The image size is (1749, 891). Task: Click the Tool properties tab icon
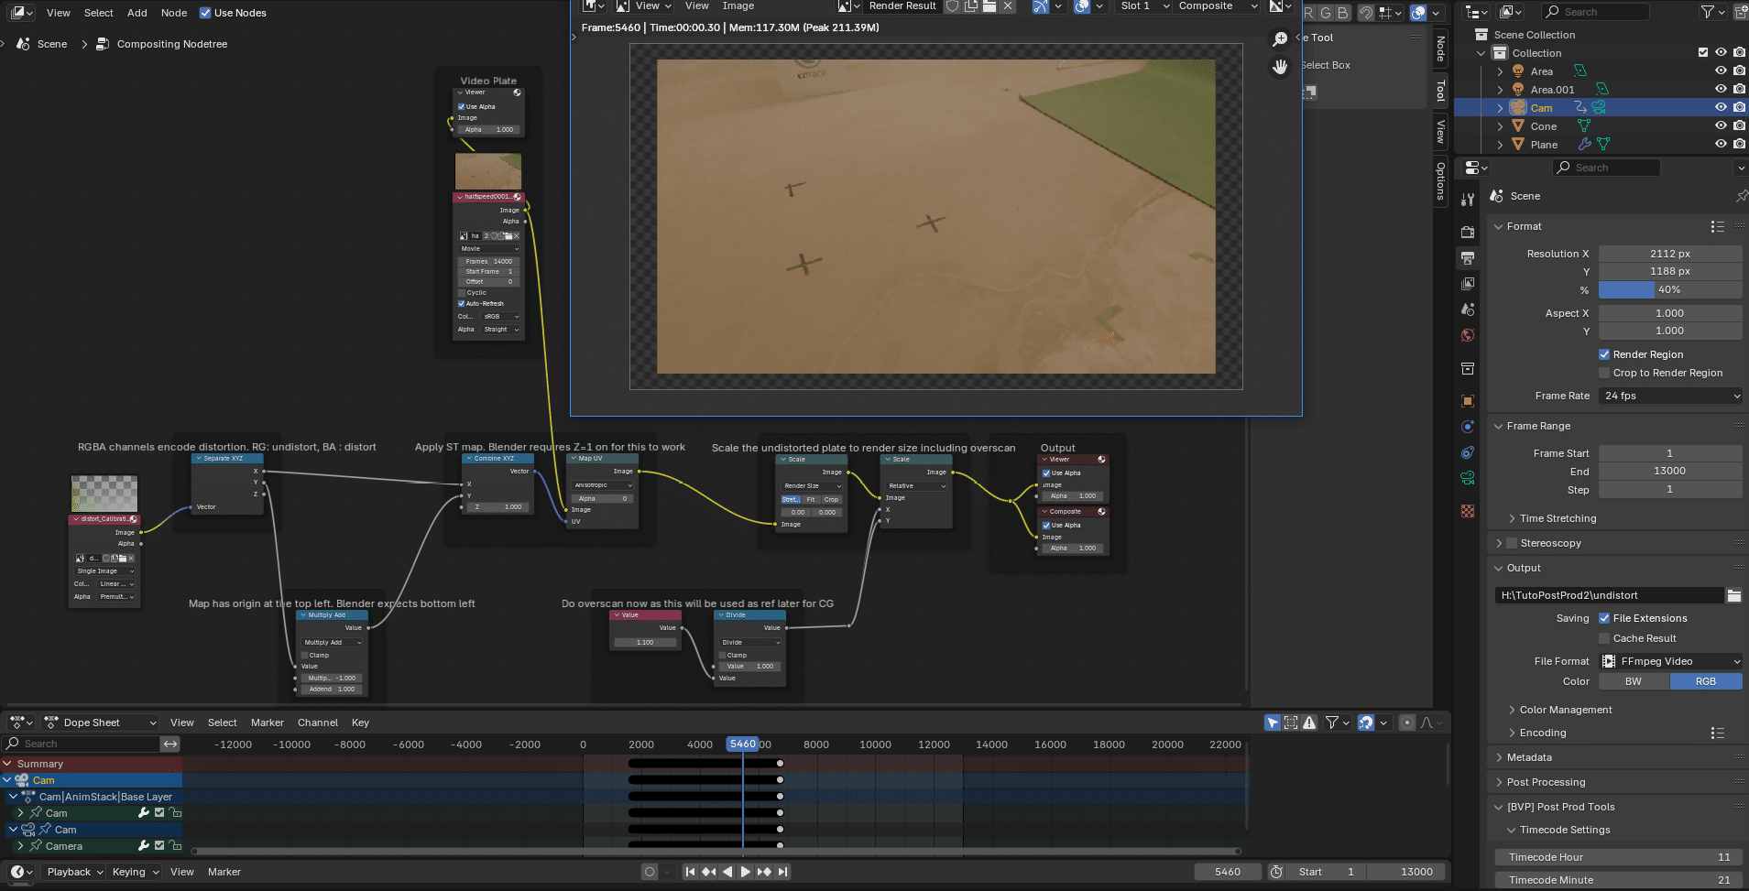pos(1468,200)
